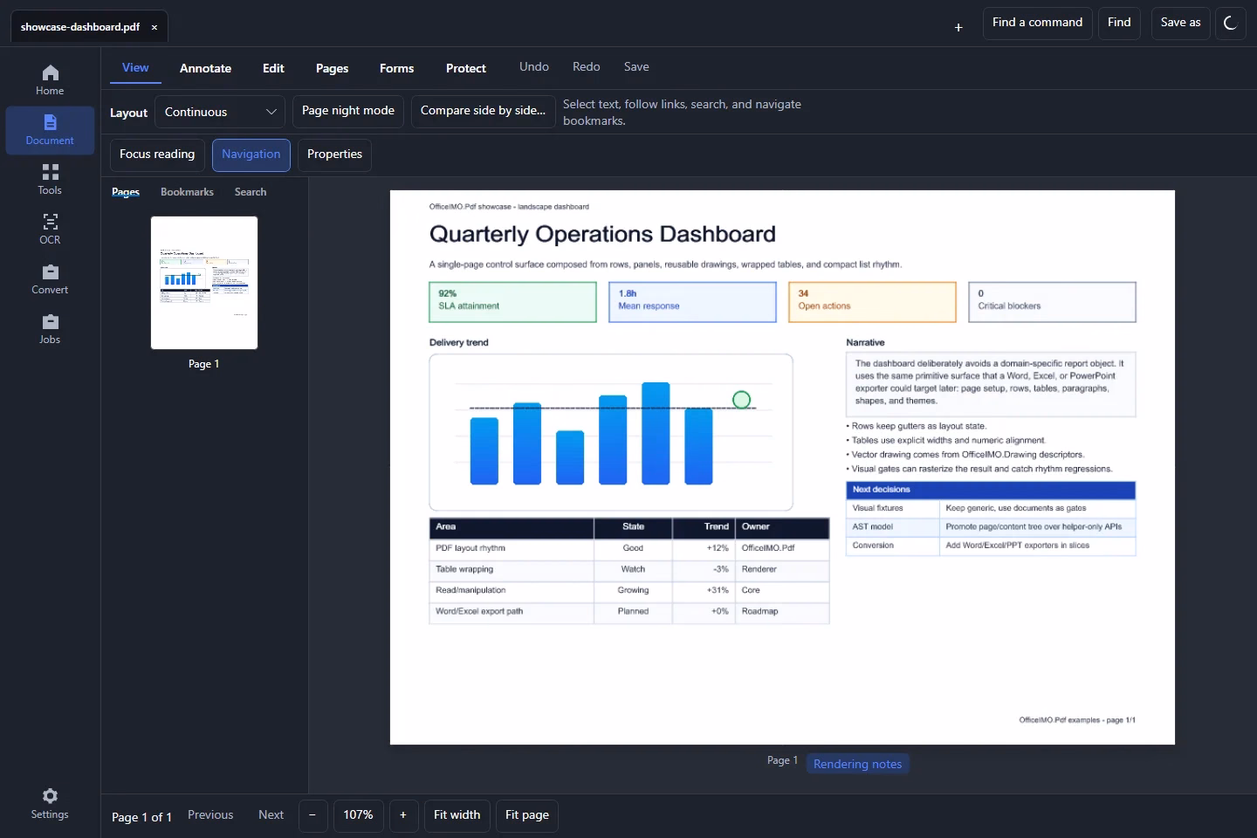This screenshot has width=1257, height=838.
Task: Toggle Page night mode
Action: (x=348, y=111)
